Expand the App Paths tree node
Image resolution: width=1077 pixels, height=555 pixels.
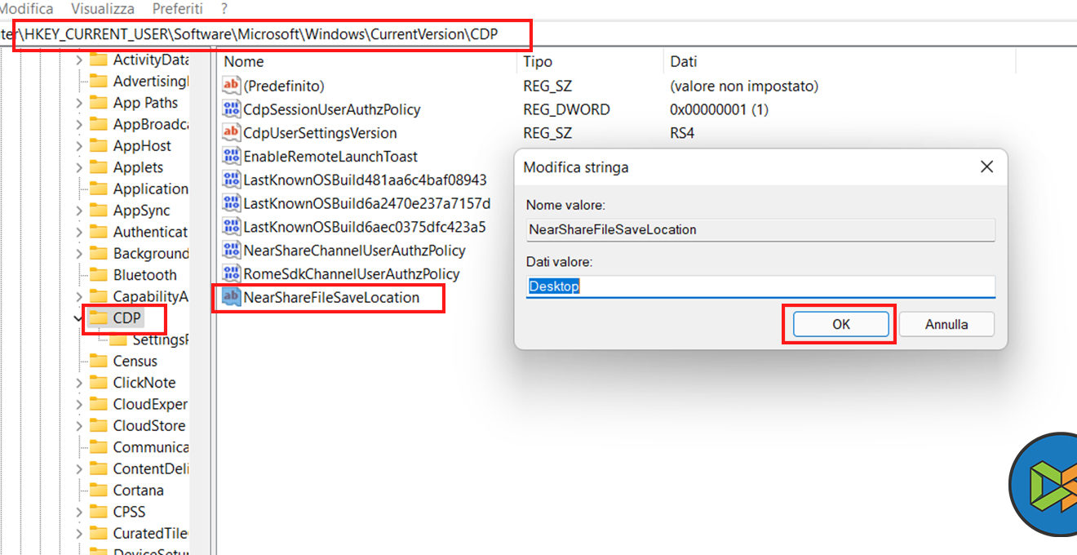[79, 103]
